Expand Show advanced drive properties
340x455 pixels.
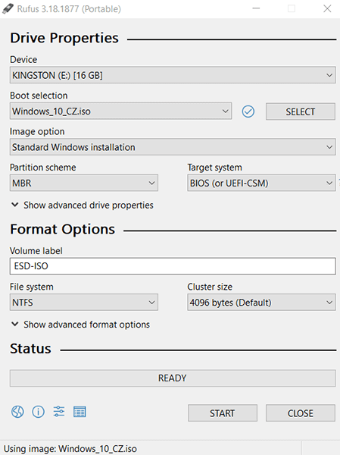click(82, 206)
